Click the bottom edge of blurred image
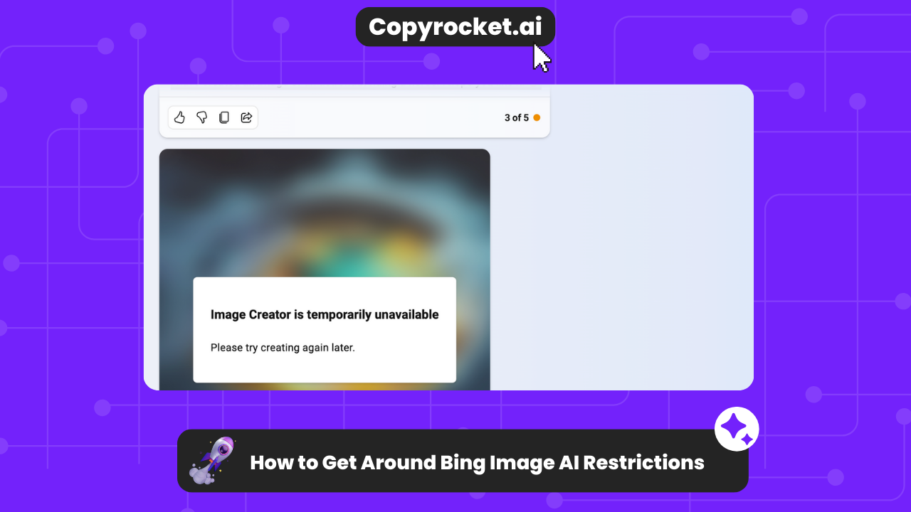The image size is (911, 512). coord(324,387)
